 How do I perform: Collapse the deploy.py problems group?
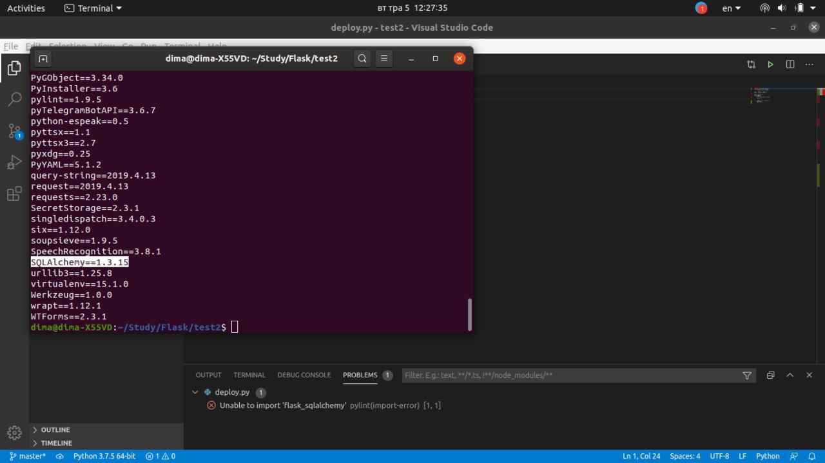[195, 392]
